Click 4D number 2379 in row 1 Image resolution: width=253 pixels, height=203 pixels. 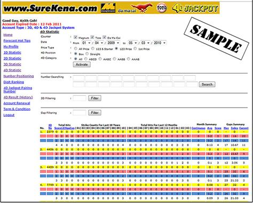pyautogui.click(x=50, y=132)
